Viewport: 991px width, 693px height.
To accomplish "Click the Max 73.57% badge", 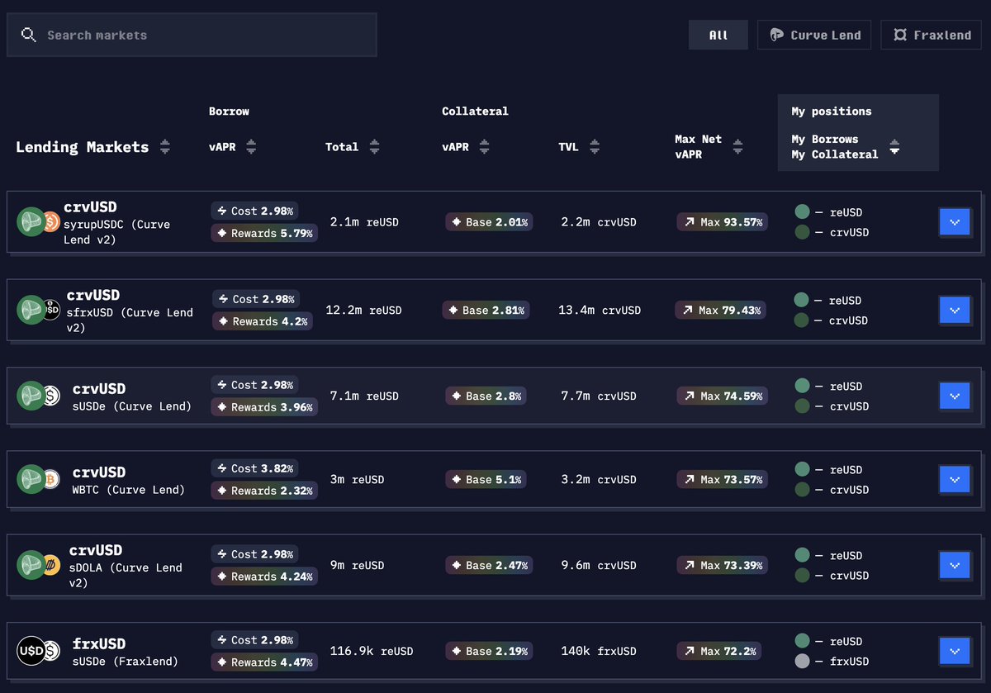I will [x=723, y=479].
